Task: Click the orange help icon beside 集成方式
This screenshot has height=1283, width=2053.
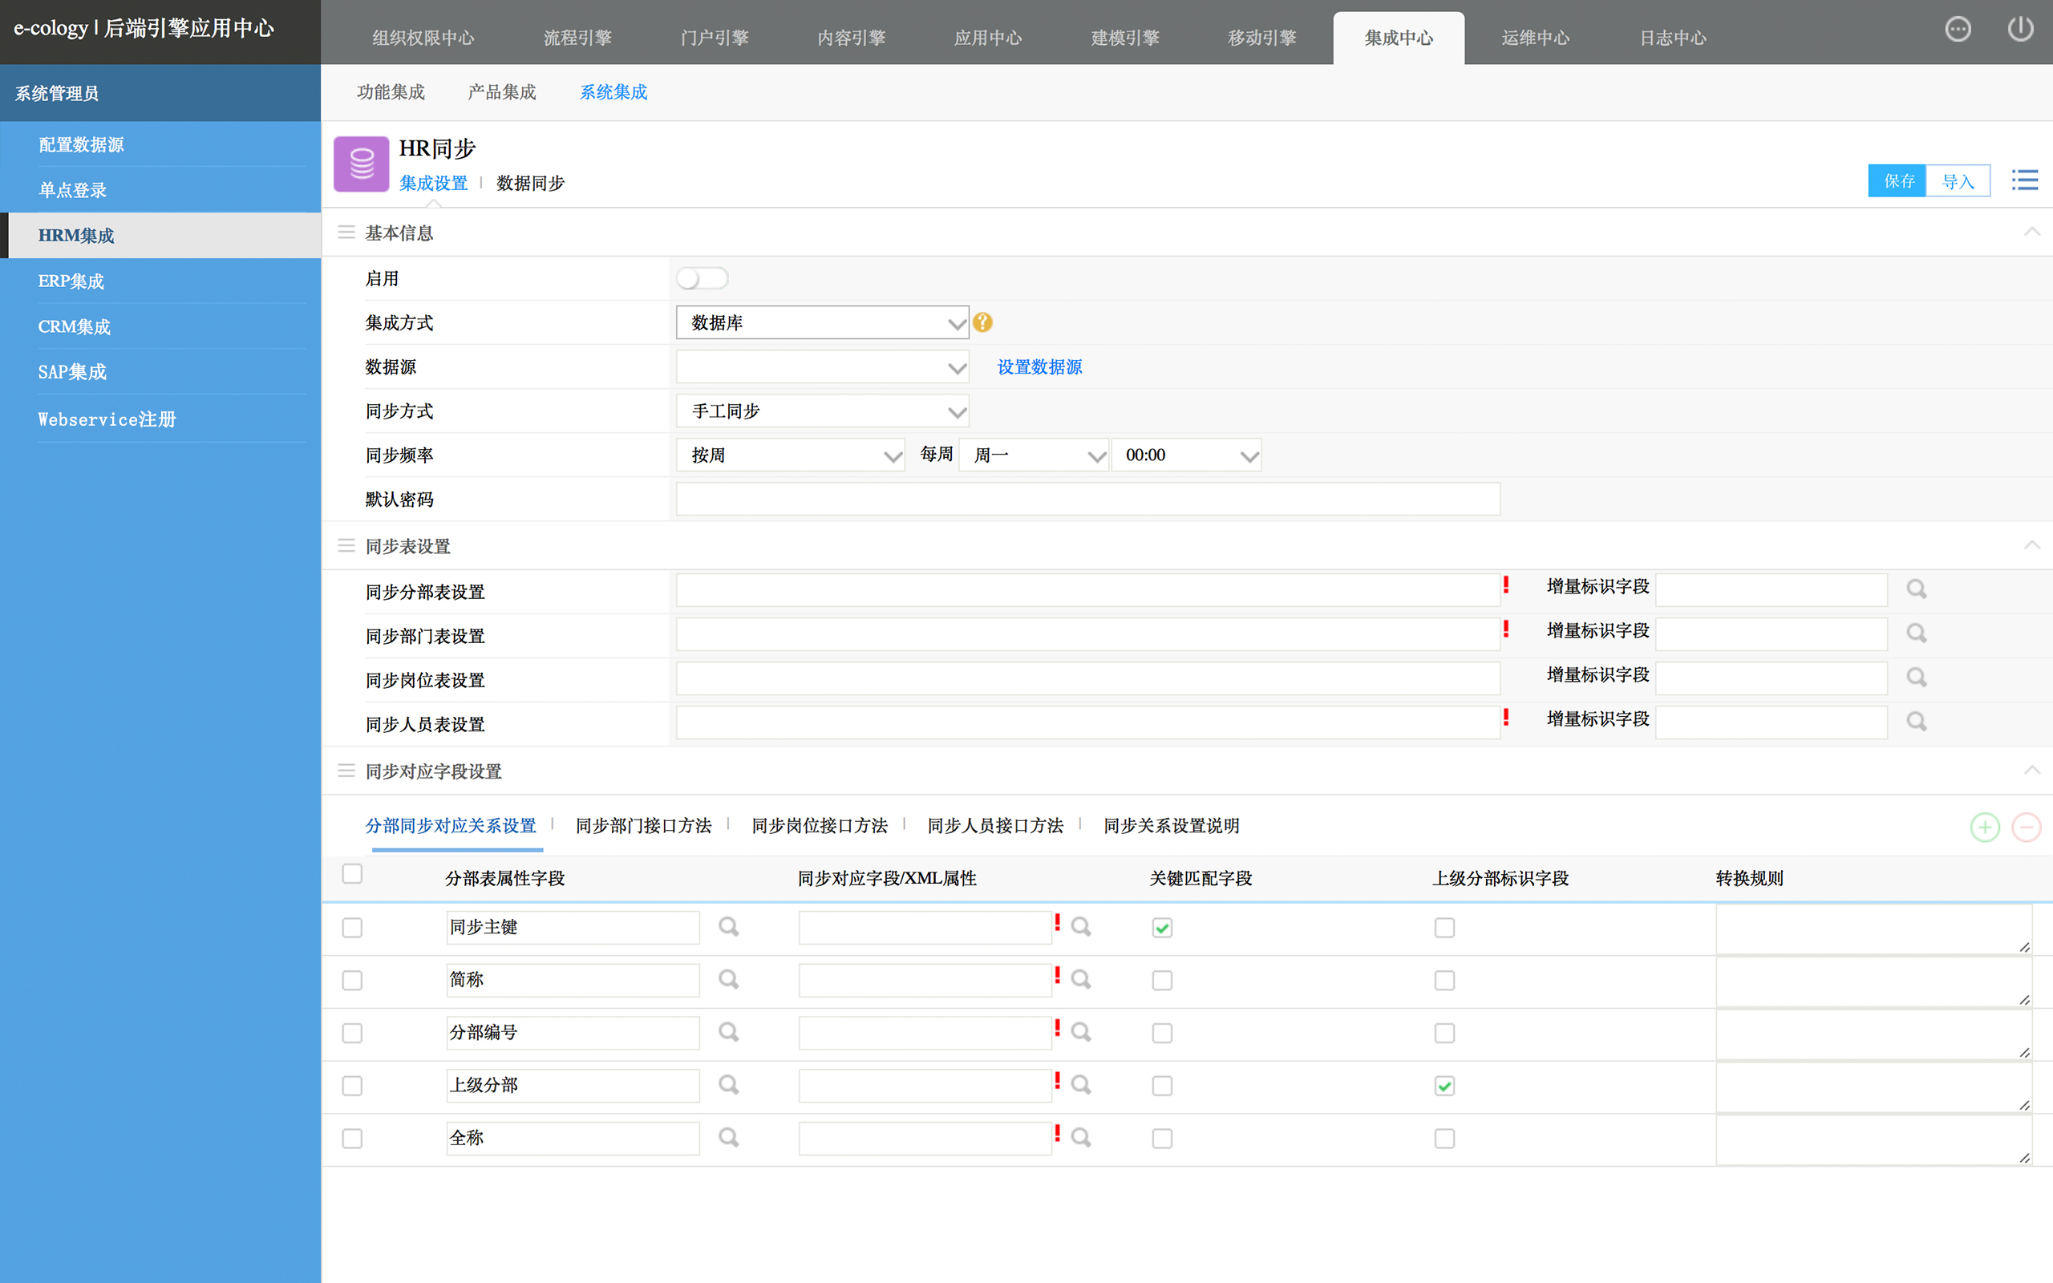Action: pos(982,322)
